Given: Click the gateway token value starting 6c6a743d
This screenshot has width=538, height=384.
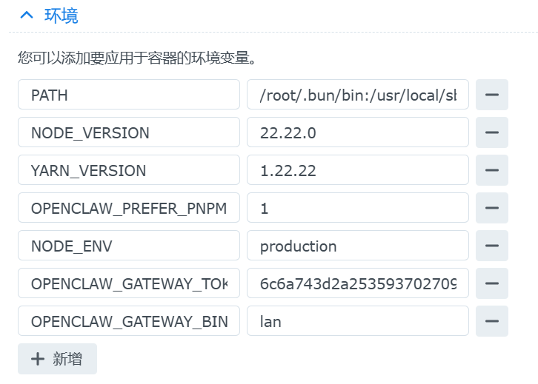Looking at the screenshot, I should (x=358, y=283).
